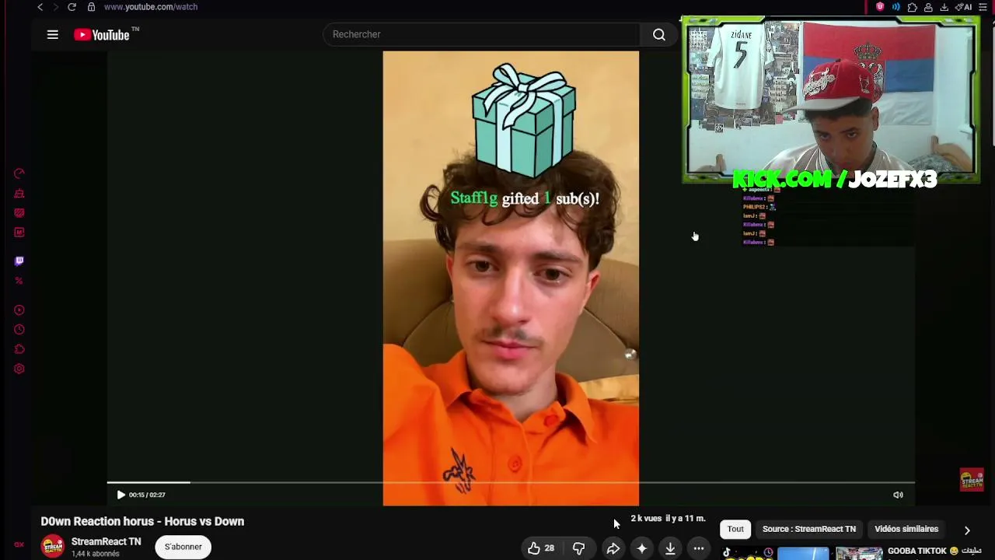
Task: Click the video title Down Reaction horus
Action: 142,521
